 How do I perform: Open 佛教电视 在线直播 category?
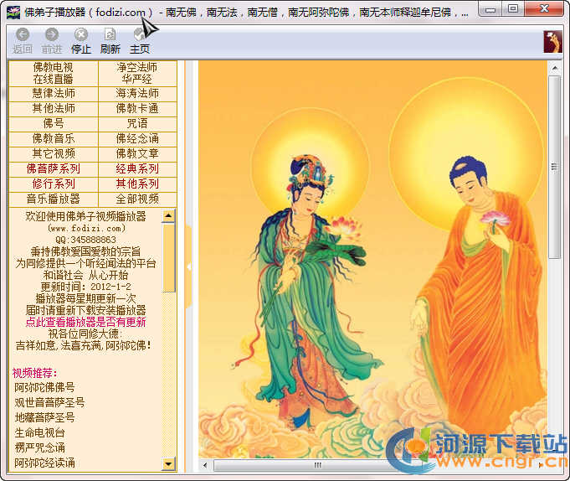tap(54, 73)
